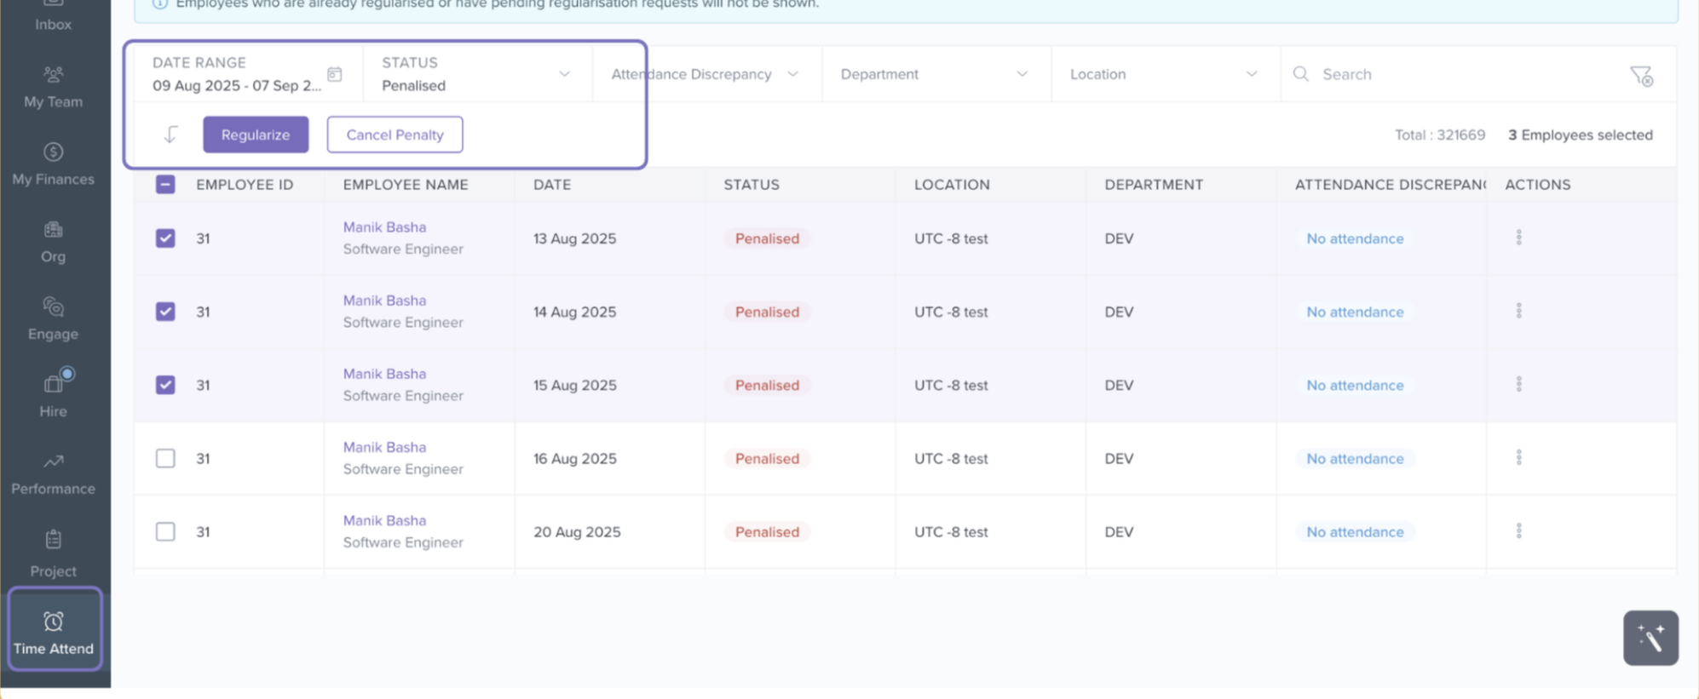Screen dimensions: 1699x699
Task: Click the calendar icon in Date Range
Action: click(335, 75)
